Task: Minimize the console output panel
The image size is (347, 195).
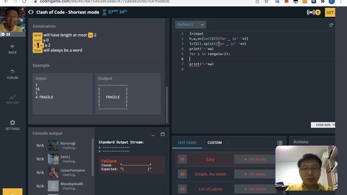Action: click(x=153, y=135)
